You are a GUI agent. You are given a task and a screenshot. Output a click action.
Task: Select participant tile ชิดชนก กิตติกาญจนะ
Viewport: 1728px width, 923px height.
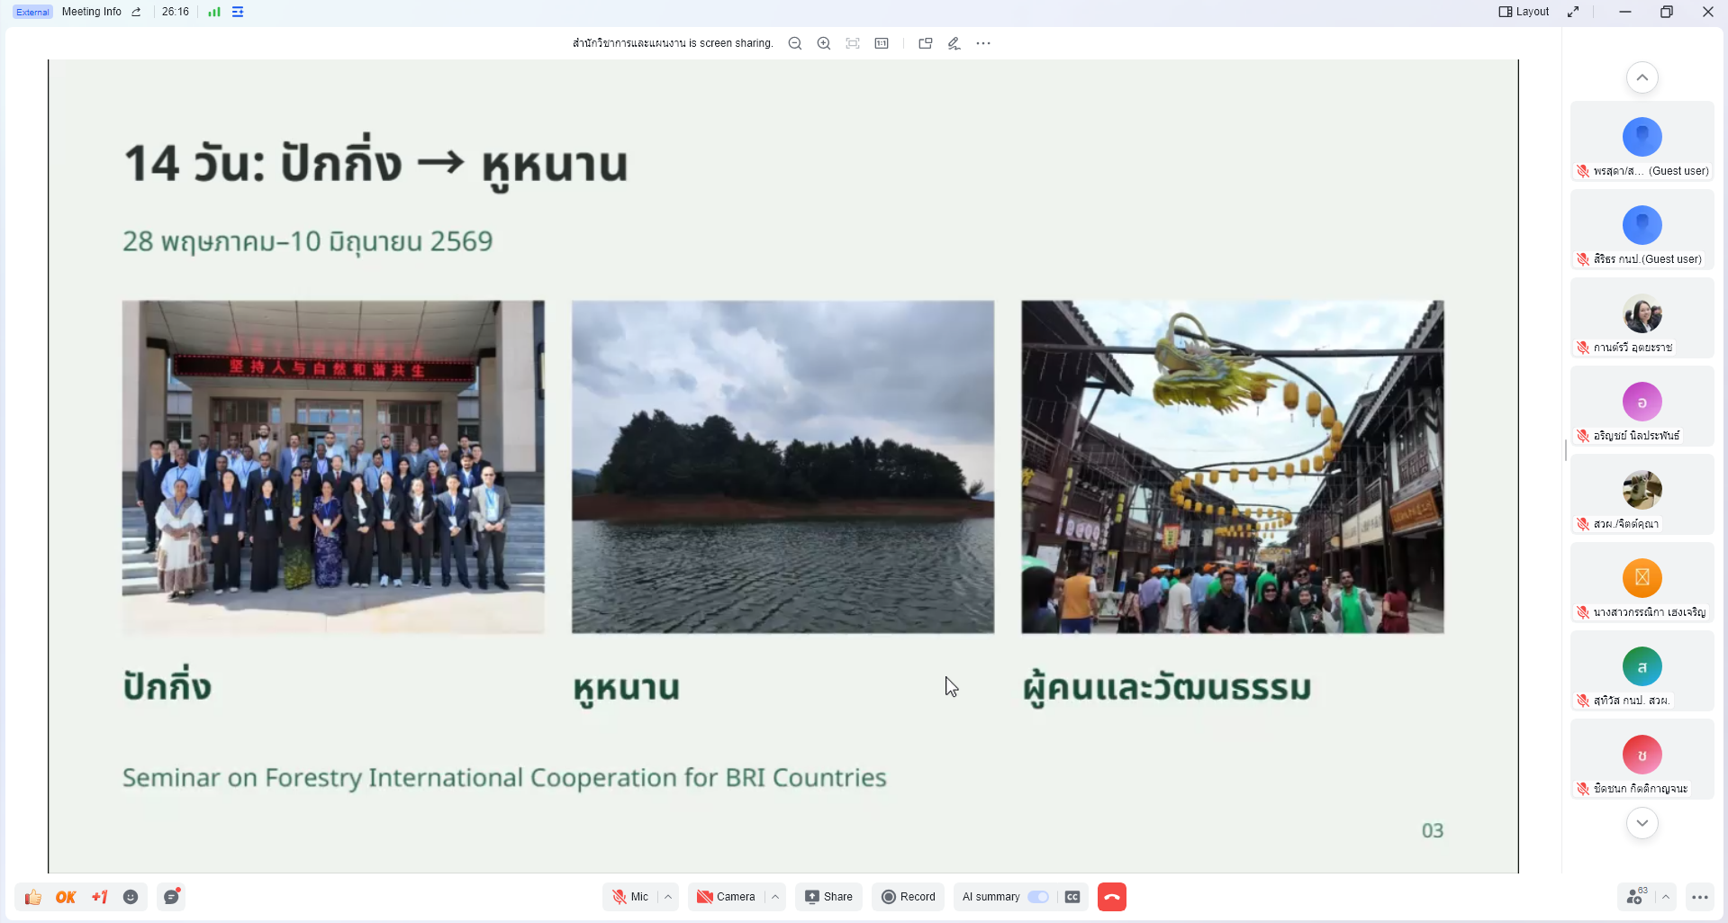pyautogui.click(x=1642, y=759)
